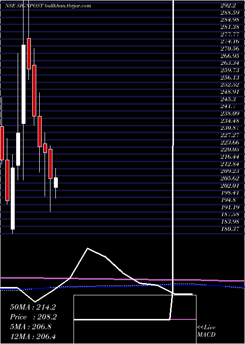This screenshot has width=245, height=344.
Task: Select the 209.23 price level label
Action: tap(230, 172)
